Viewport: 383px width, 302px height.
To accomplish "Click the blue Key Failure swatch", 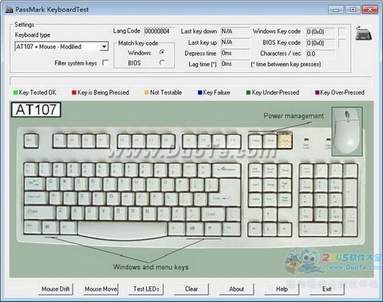I will point(200,93).
